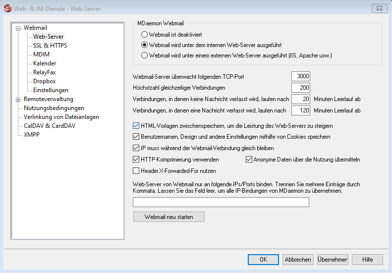Image resolution: width=392 pixels, height=273 pixels.
Task: Expand the Remoteverwaltung tree node
Action: pyautogui.click(x=18, y=100)
